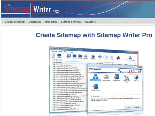Select the Google Geo project type icon

click(x=136, y=78)
